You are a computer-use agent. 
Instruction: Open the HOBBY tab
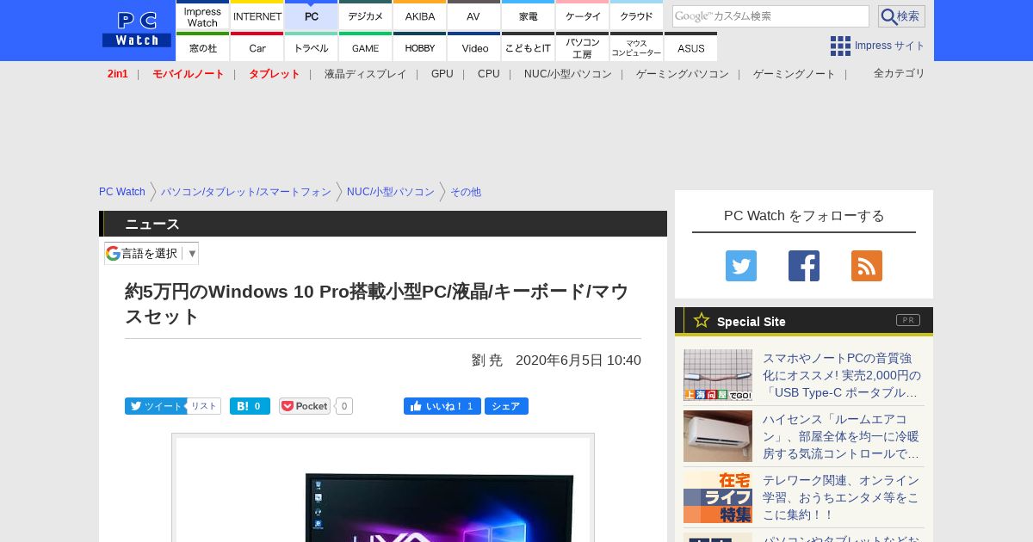pyautogui.click(x=420, y=46)
